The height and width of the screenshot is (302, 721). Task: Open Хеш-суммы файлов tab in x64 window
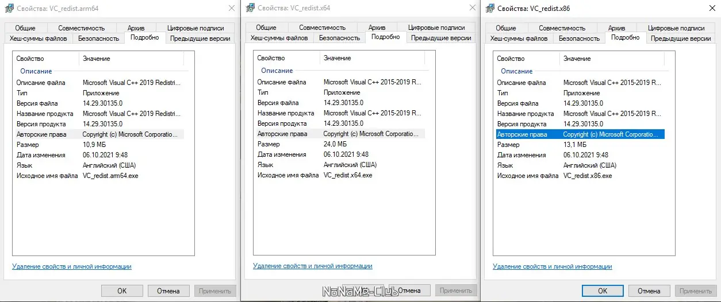(x=279, y=38)
